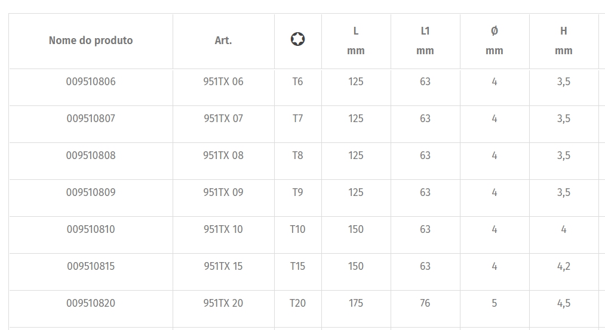
Task: Click the H mm column header
Action: (x=564, y=41)
